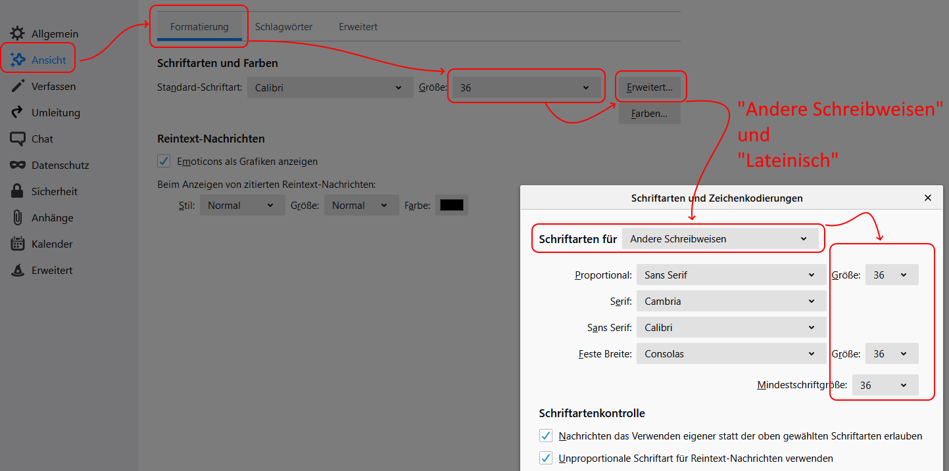Go to Umleitung arrow icon section
This screenshot has height=471, width=949.
[18, 112]
